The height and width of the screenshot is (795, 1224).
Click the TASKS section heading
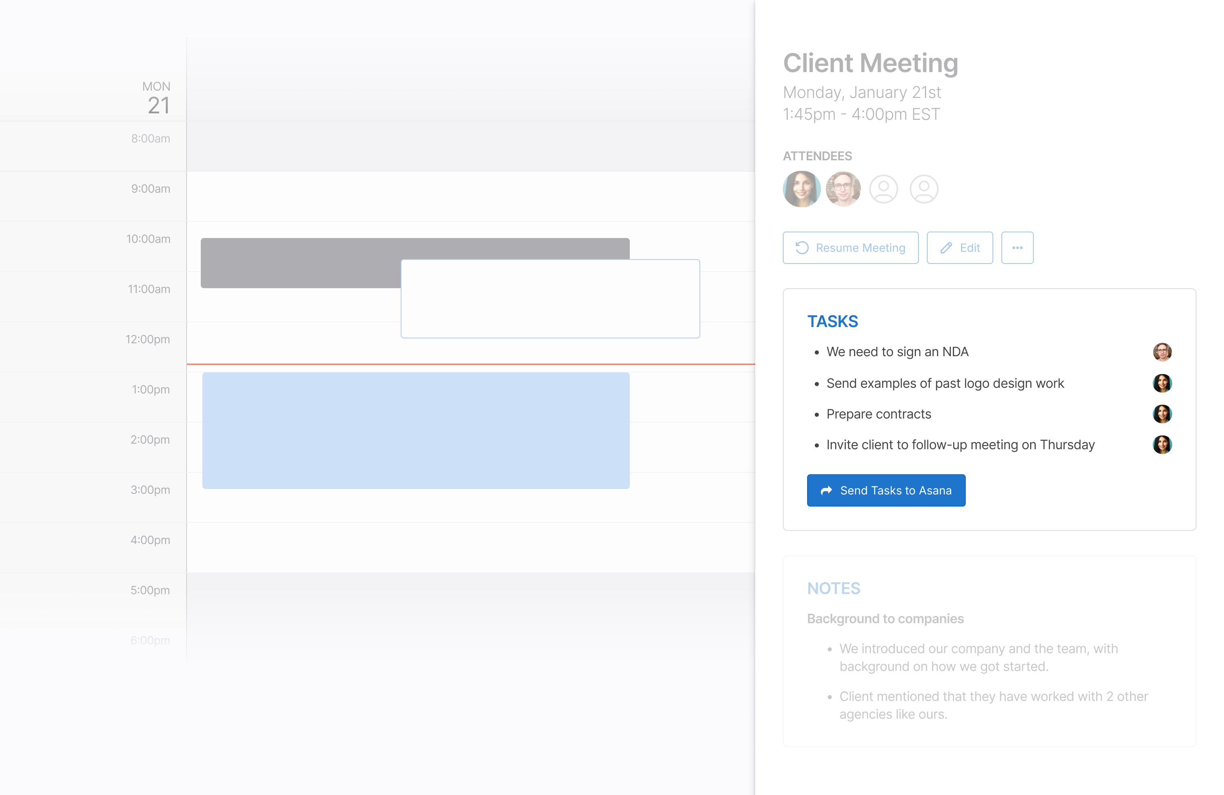coord(832,321)
